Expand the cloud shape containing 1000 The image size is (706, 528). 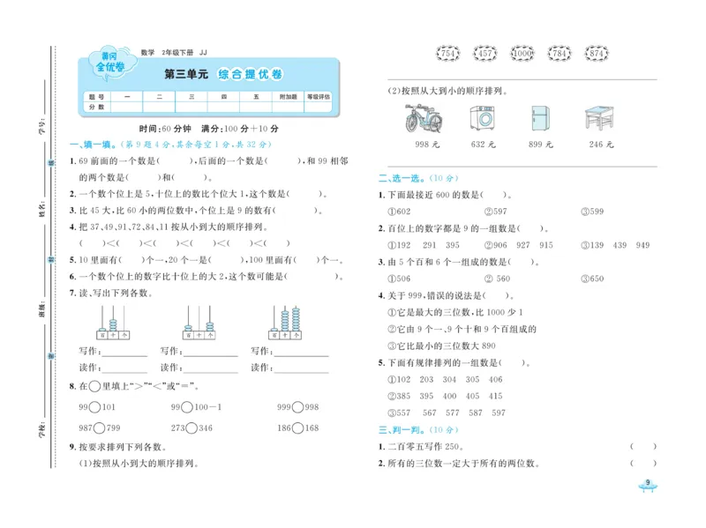[523, 52]
